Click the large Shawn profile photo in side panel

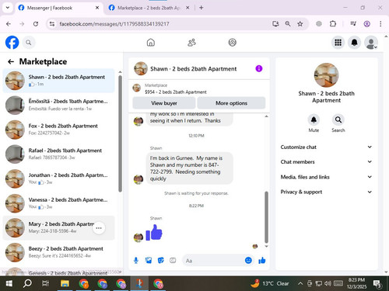coord(326,75)
